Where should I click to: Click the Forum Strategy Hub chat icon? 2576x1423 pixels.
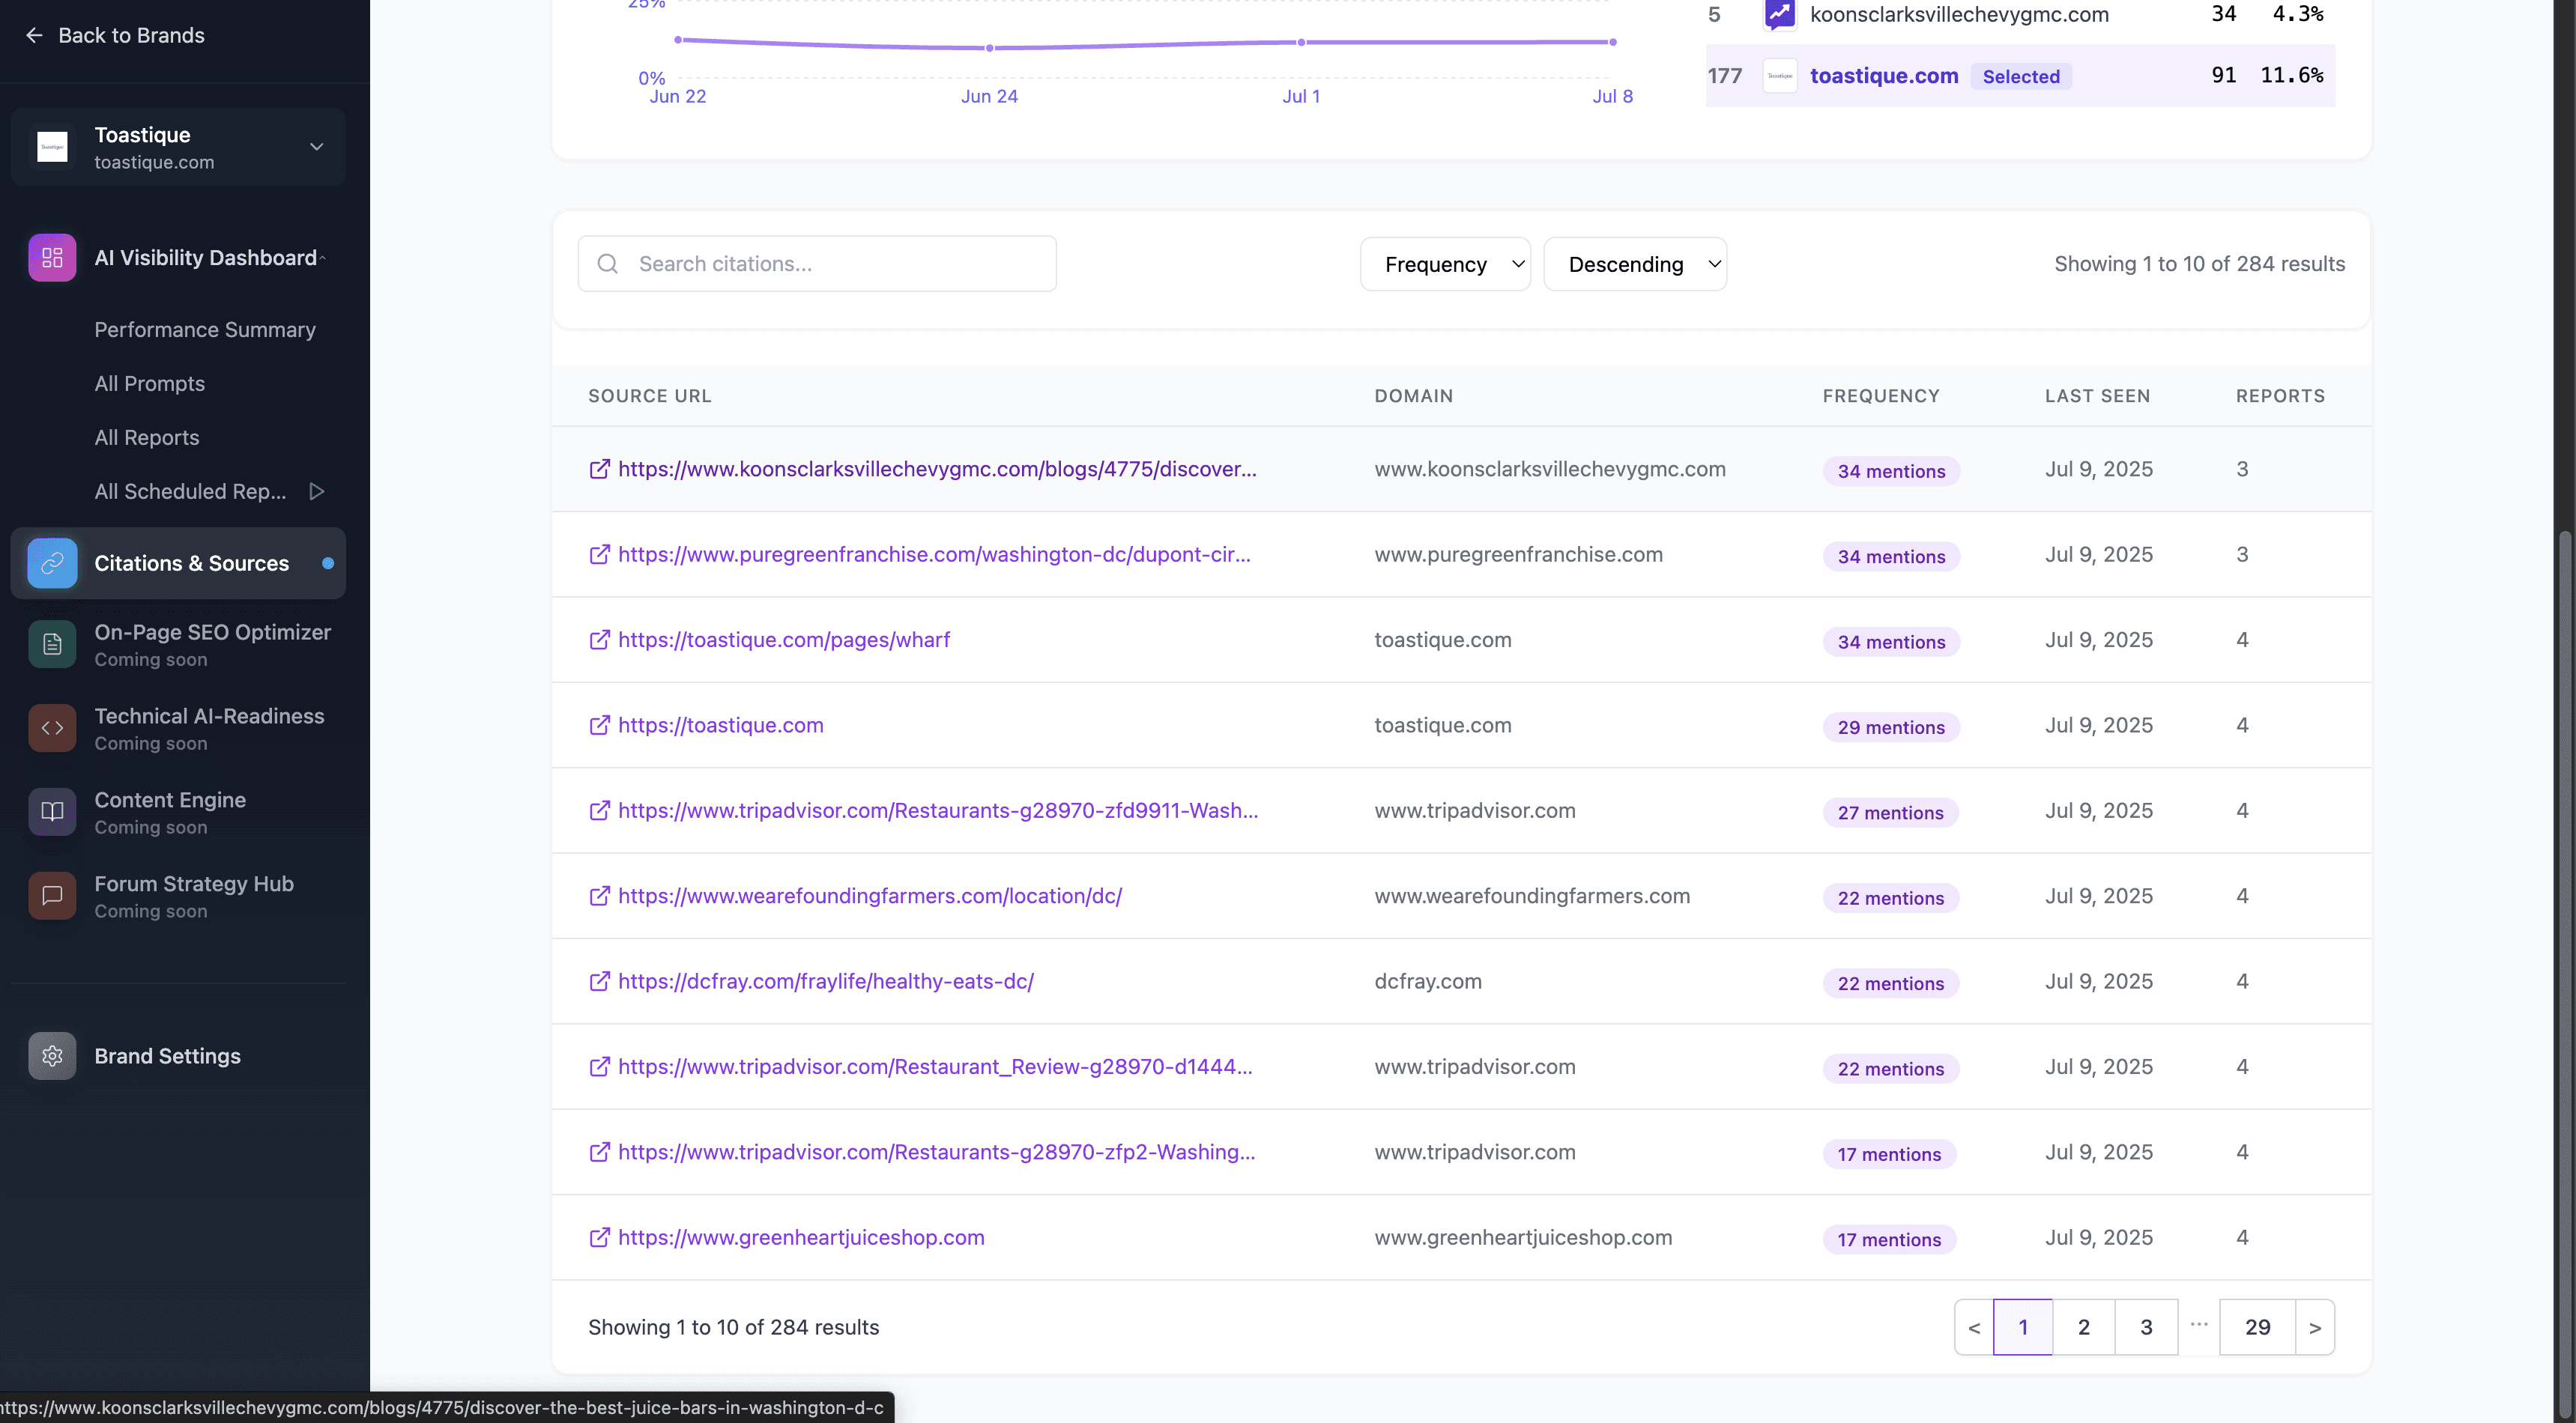click(x=52, y=896)
